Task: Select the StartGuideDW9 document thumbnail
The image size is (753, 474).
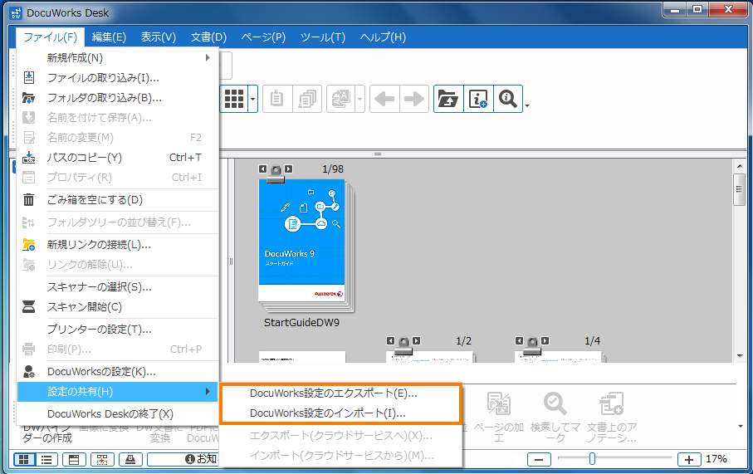Action: pos(306,247)
